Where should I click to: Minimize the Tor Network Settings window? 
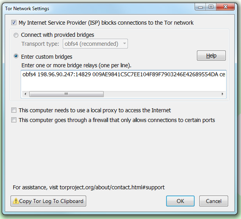pos(200,7)
